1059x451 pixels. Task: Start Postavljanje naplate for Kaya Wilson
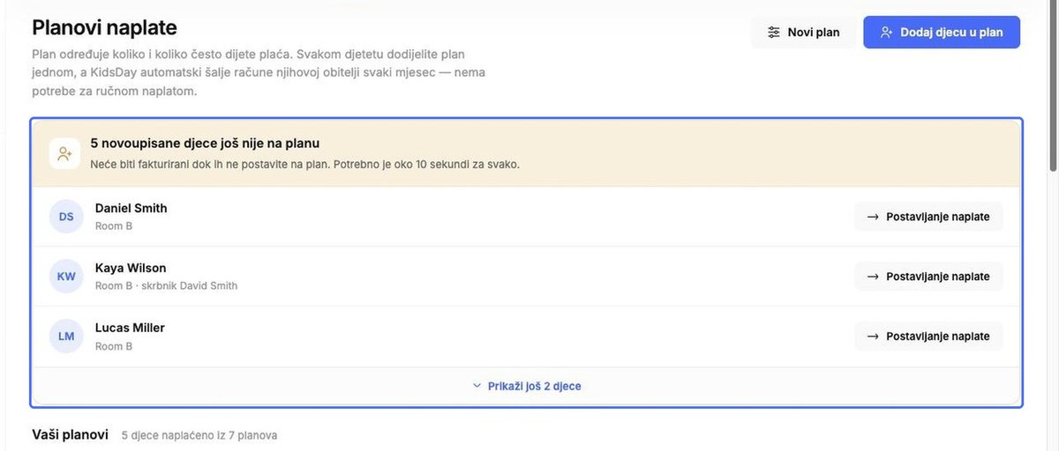(928, 277)
